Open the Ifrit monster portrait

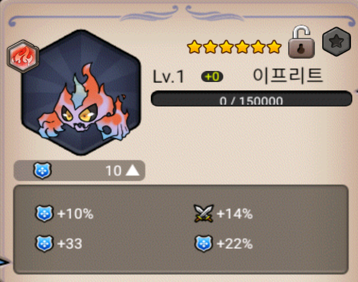81,92
